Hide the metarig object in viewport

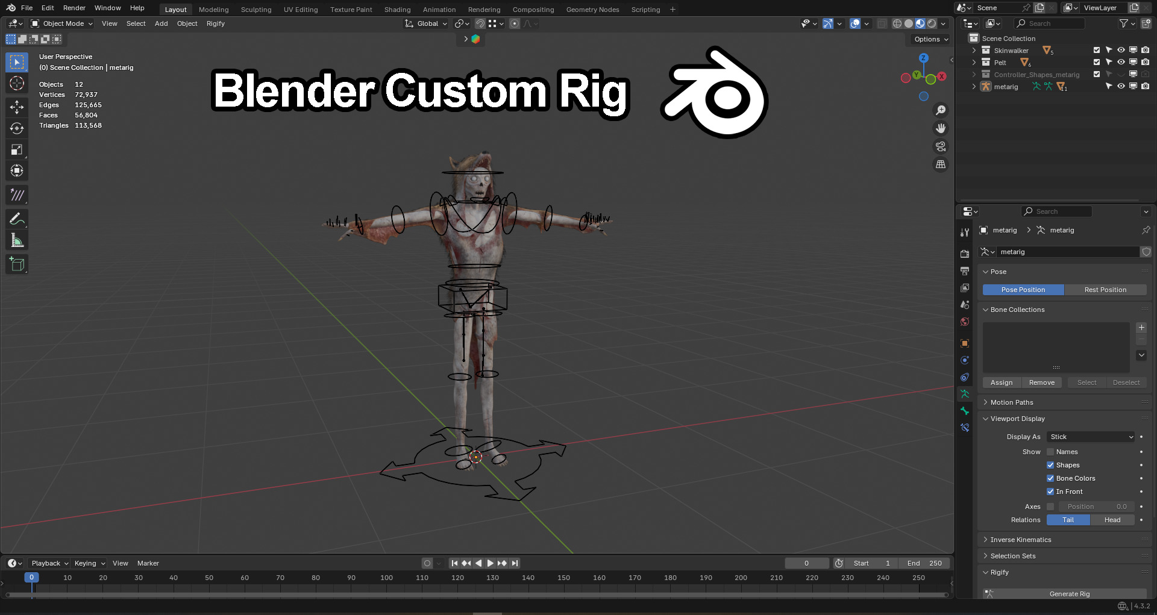coord(1121,87)
